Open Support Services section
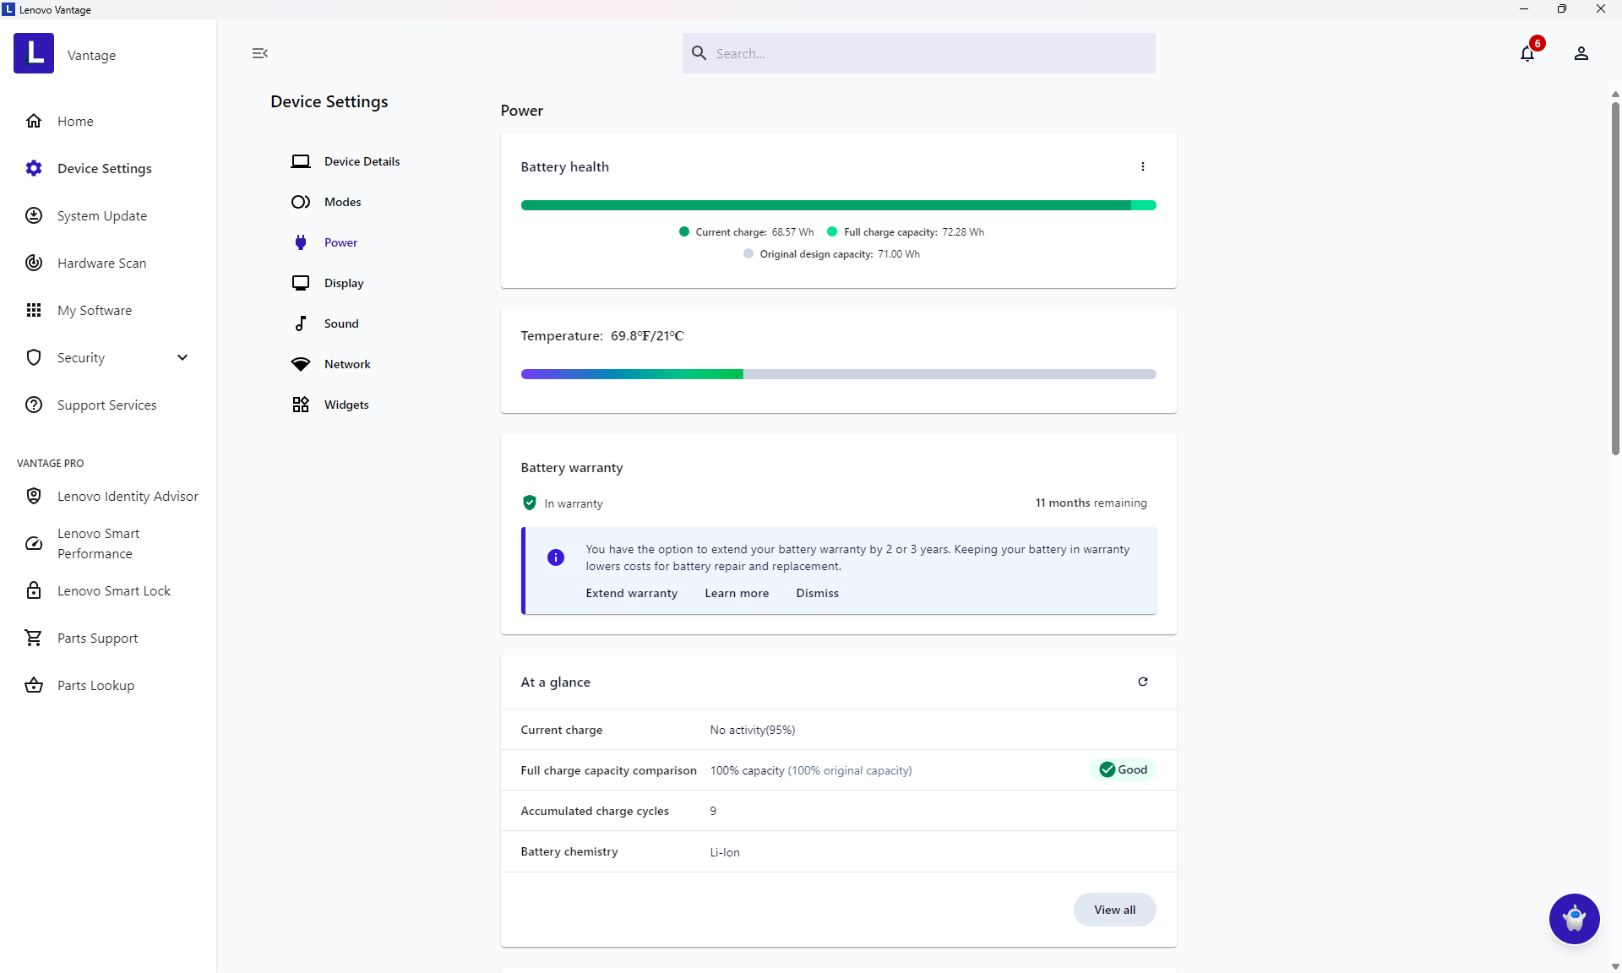The image size is (1622, 973). coord(107,405)
